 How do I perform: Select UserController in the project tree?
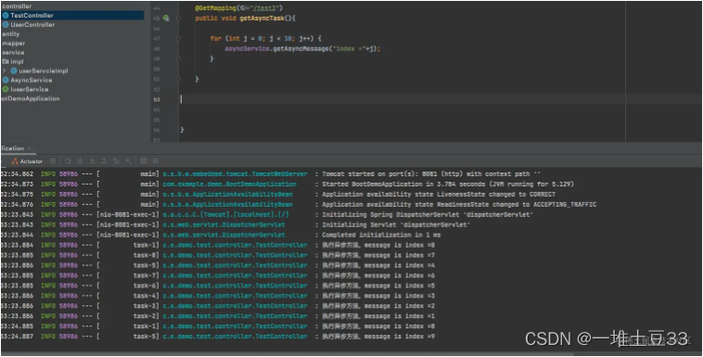click(32, 25)
